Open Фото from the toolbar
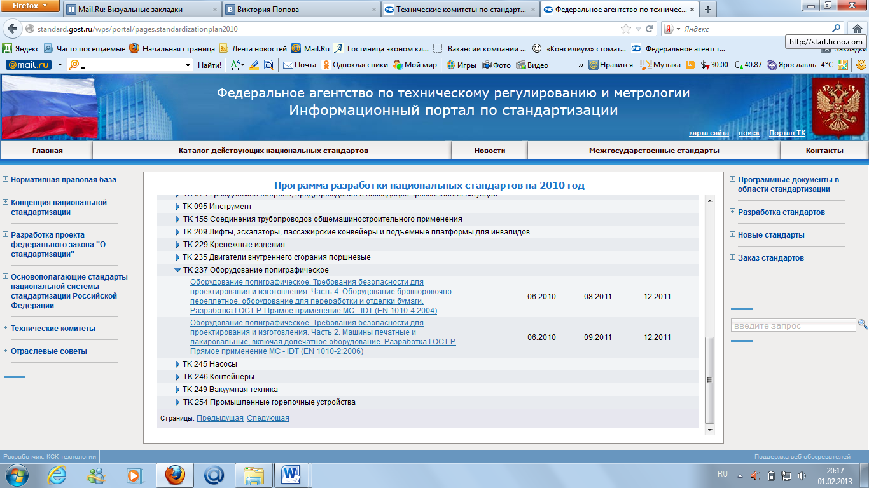This screenshot has height=488, width=869. point(496,65)
